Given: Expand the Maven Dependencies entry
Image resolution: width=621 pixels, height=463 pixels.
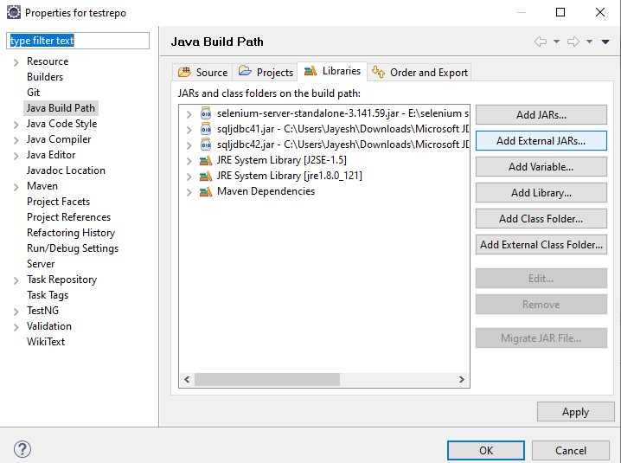Looking at the screenshot, I should tap(189, 192).
